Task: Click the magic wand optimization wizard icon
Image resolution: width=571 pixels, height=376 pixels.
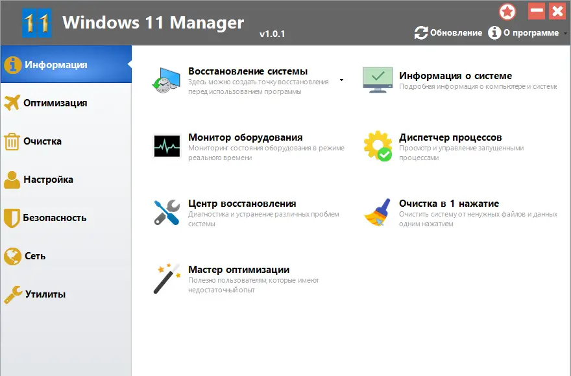Action: pyautogui.click(x=167, y=279)
